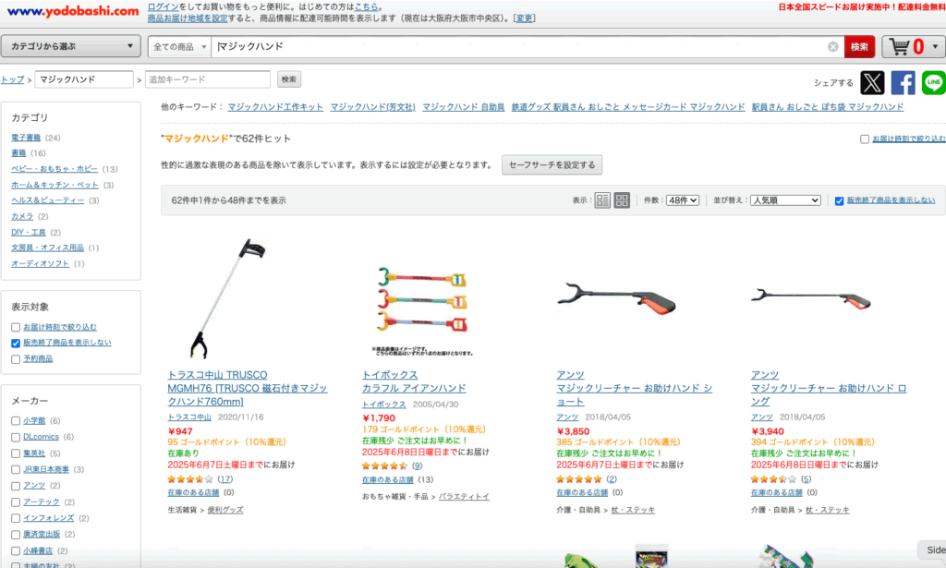
Task: Select the オーディオソフト category
Action: click(x=40, y=263)
